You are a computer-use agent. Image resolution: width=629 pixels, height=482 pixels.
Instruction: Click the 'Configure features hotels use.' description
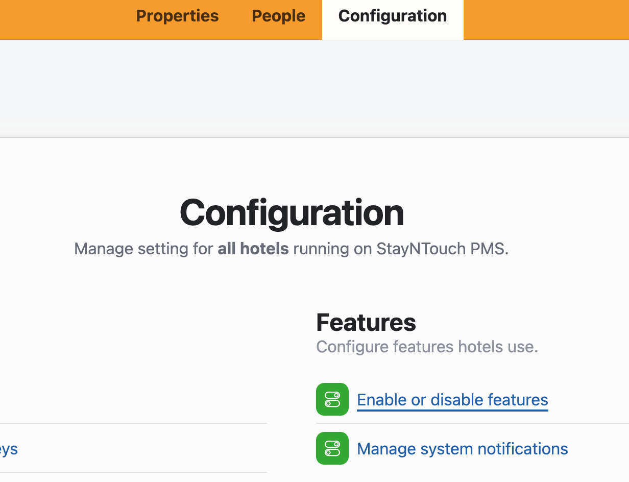tap(427, 347)
